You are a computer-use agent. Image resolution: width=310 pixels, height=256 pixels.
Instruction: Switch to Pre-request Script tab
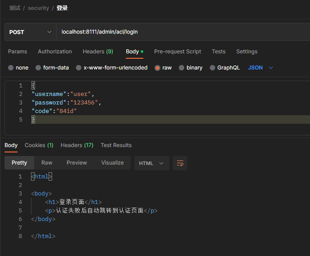point(177,52)
